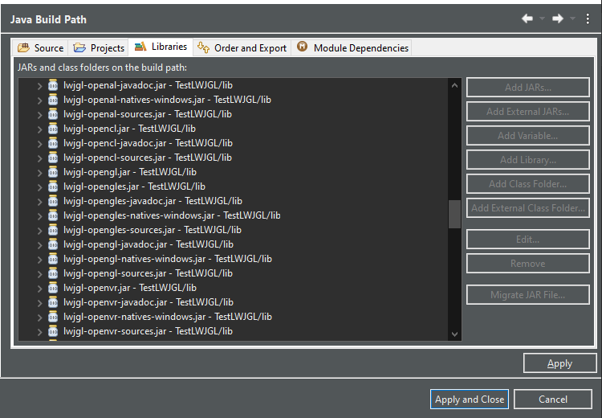Viewport: 602px width, 418px height.
Task: Expand the lwjgl-opengl-natives-windows.jar node
Action: coord(39,260)
